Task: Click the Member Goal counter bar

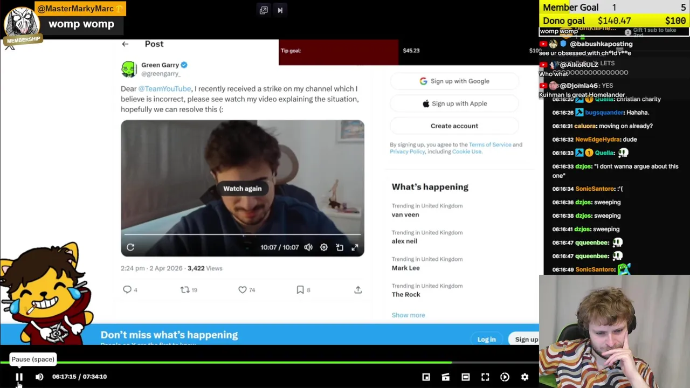Action: click(x=615, y=8)
